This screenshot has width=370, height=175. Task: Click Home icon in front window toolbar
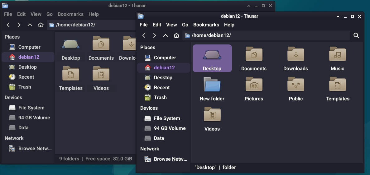click(x=176, y=35)
